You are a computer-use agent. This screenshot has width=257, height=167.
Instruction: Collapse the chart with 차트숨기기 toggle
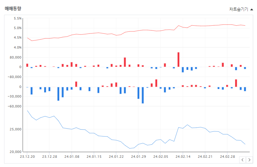pyautogui.click(x=241, y=9)
